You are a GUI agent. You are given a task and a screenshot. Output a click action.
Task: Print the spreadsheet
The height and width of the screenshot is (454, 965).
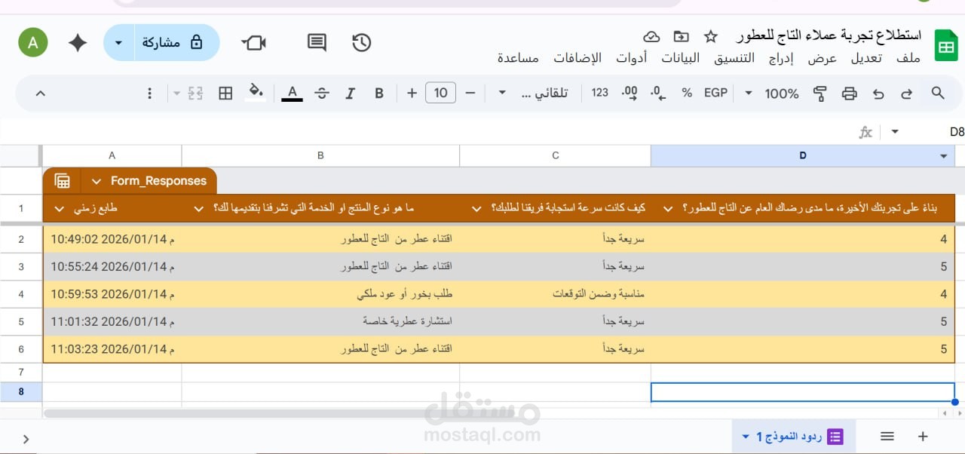coord(850,93)
